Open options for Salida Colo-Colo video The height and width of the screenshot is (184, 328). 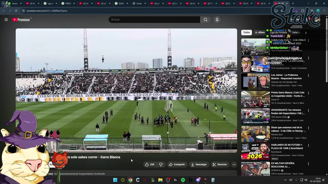pyautogui.click(x=309, y=41)
